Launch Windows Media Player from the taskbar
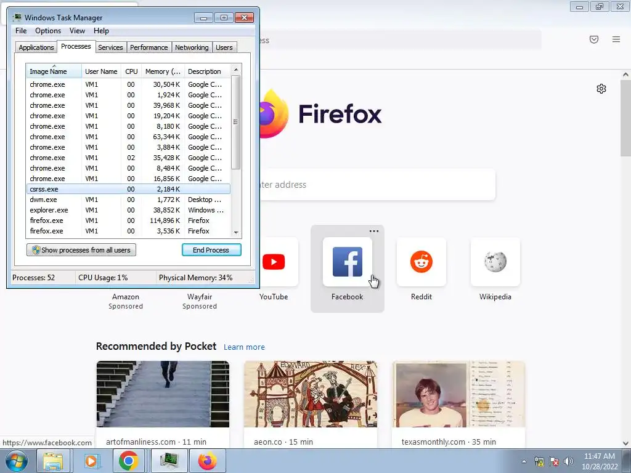The width and height of the screenshot is (631, 473). 91,461
